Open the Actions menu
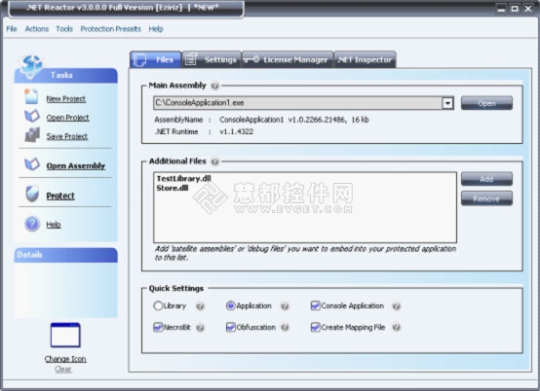 (36, 29)
